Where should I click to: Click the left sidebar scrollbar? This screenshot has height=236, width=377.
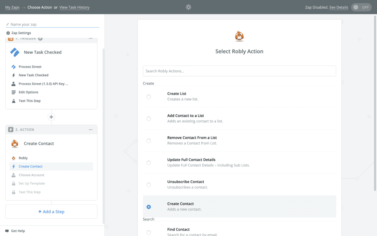pyautogui.click(x=103, y=136)
